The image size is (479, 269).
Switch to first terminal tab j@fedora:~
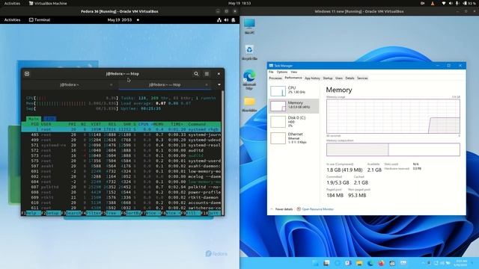(70, 84)
